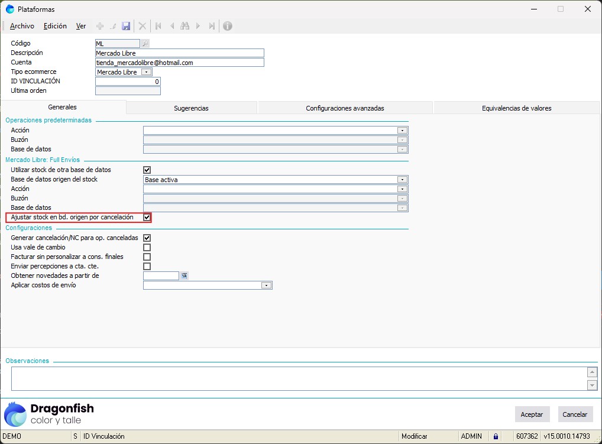Switch to the Configuraciones avanzadas tab

345,108
